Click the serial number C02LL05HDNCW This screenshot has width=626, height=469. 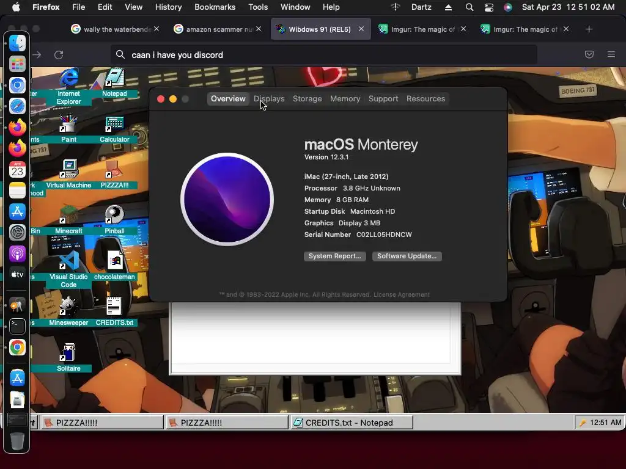(x=384, y=234)
